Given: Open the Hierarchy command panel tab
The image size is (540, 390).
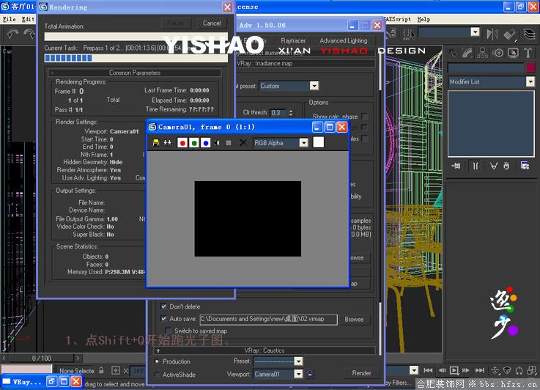Looking at the screenshot, I should pos(483,53).
